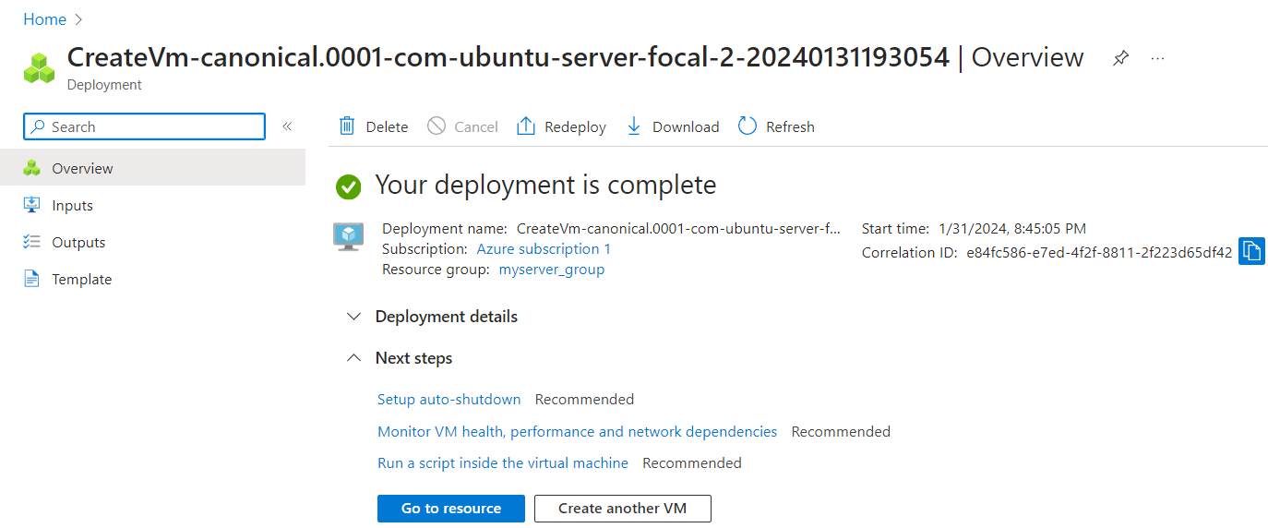Viewport: 1268px width, 528px height.
Task: Click the 'Your deployment is complete' heading
Action: coord(545,185)
